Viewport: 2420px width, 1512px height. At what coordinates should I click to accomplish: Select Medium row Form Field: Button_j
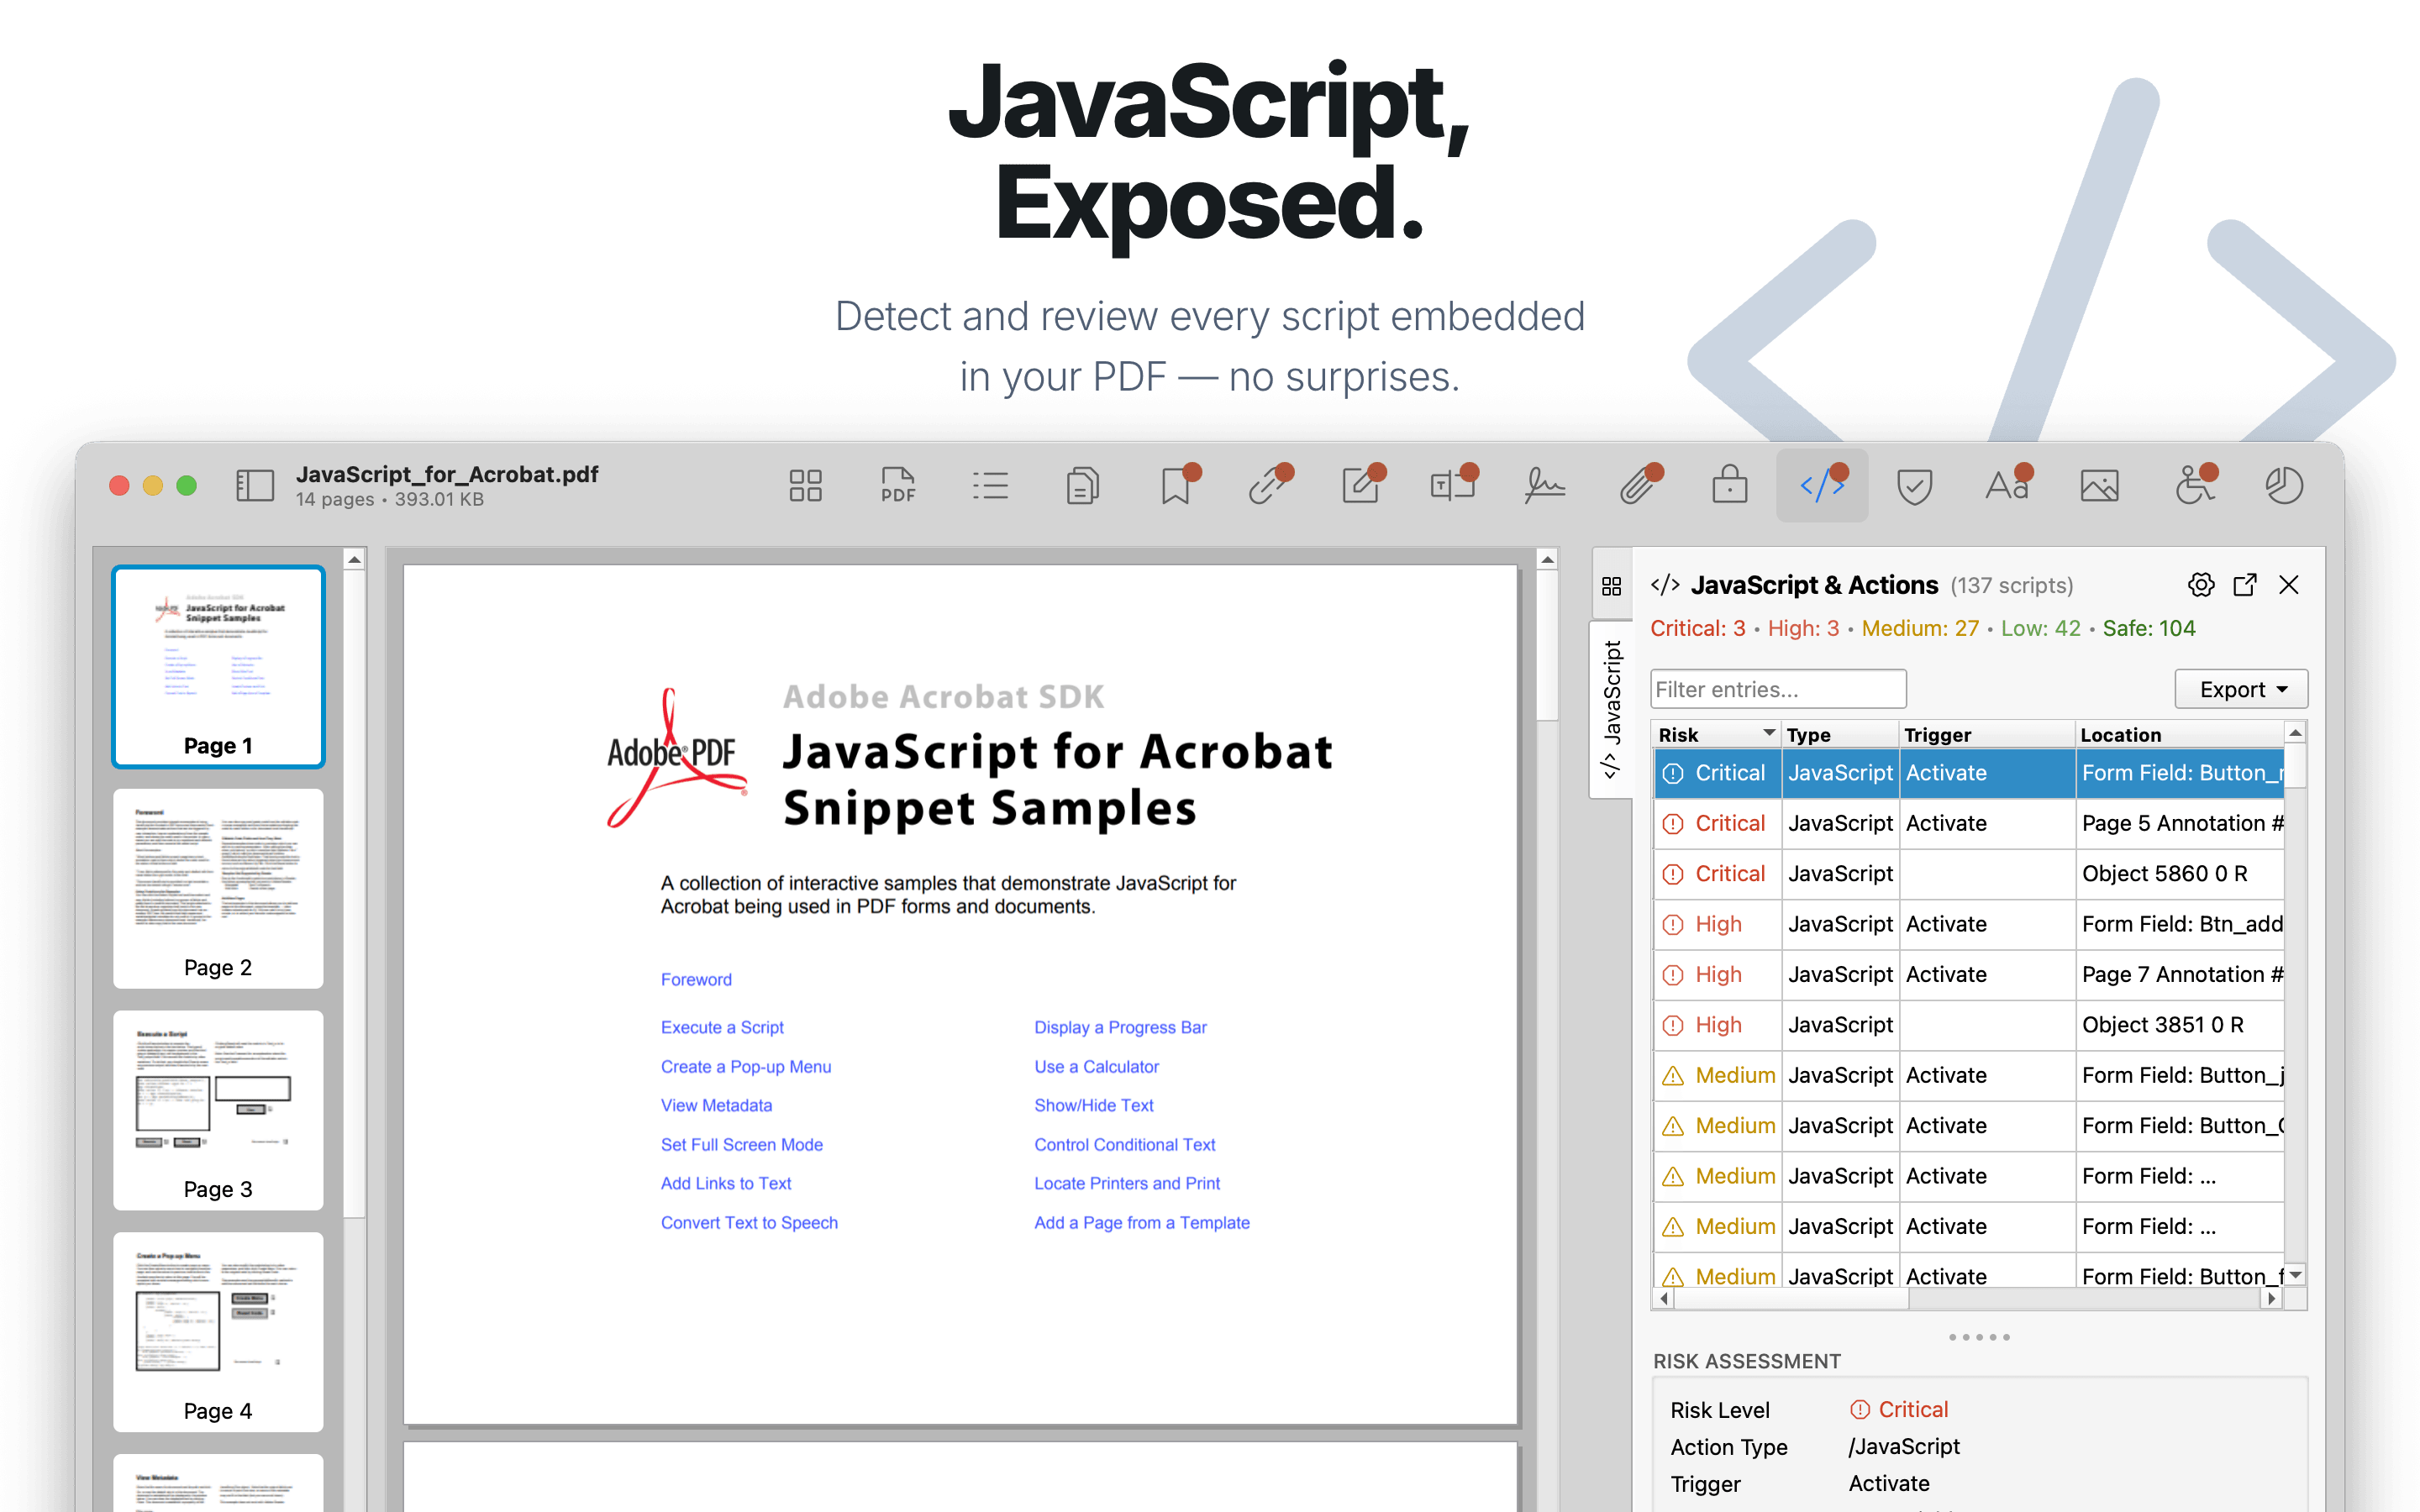tap(1969, 1075)
